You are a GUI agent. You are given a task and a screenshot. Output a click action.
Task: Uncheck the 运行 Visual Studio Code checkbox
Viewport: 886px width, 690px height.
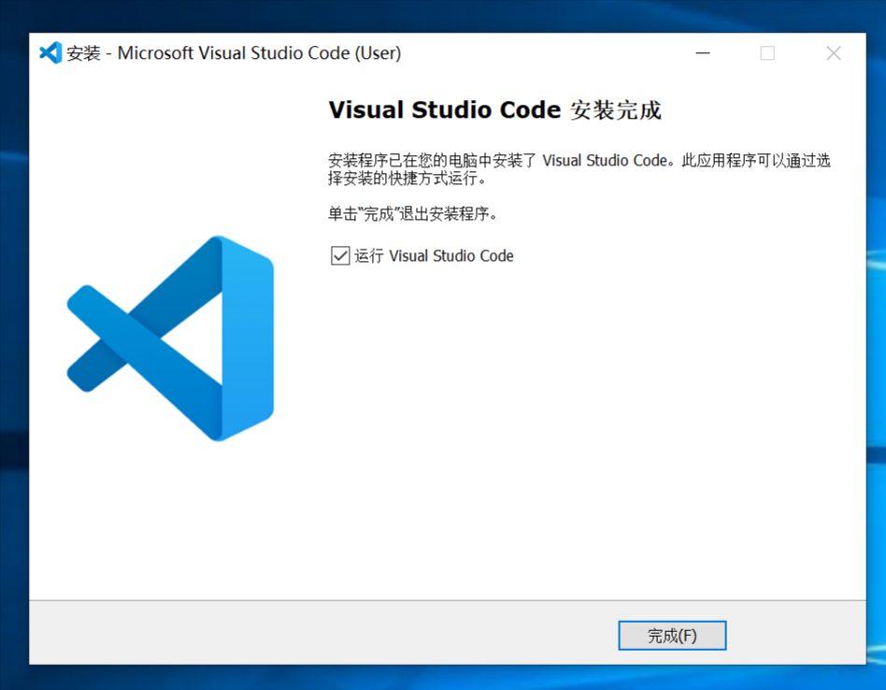[x=340, y=255]
